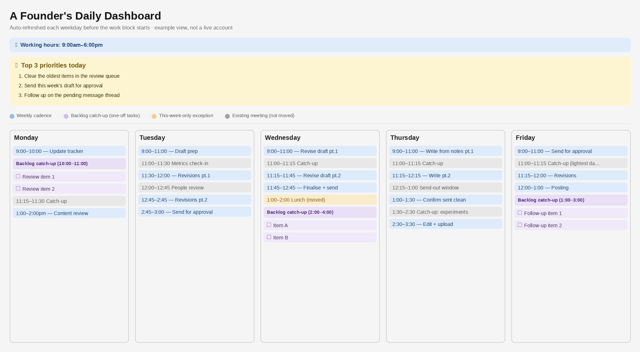This screenshot has width=640, height=352.
Task: Open the Tuesday column header
Action: [x=152, y=138]
